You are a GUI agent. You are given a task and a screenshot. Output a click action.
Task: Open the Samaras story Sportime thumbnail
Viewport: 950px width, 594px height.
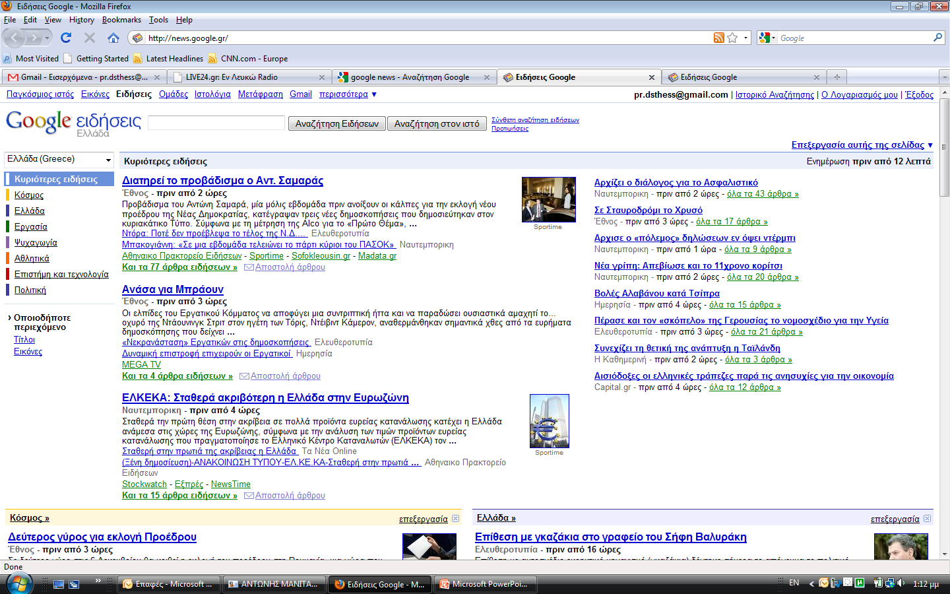coord(548,200)
